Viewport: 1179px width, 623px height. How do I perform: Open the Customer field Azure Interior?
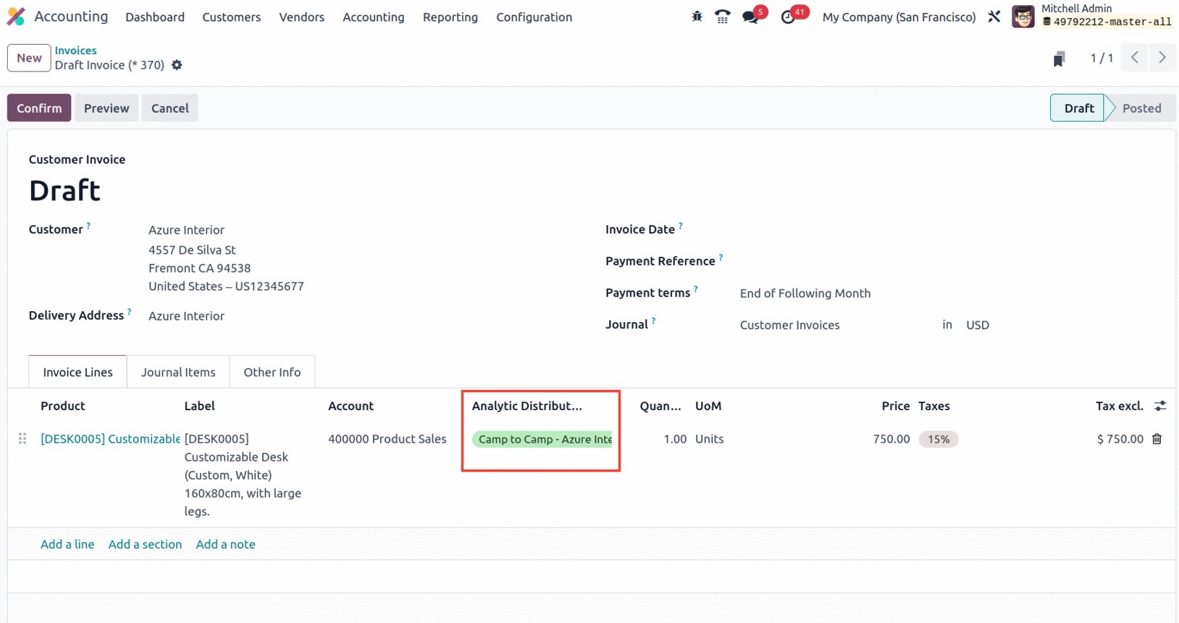pos(187,229)
